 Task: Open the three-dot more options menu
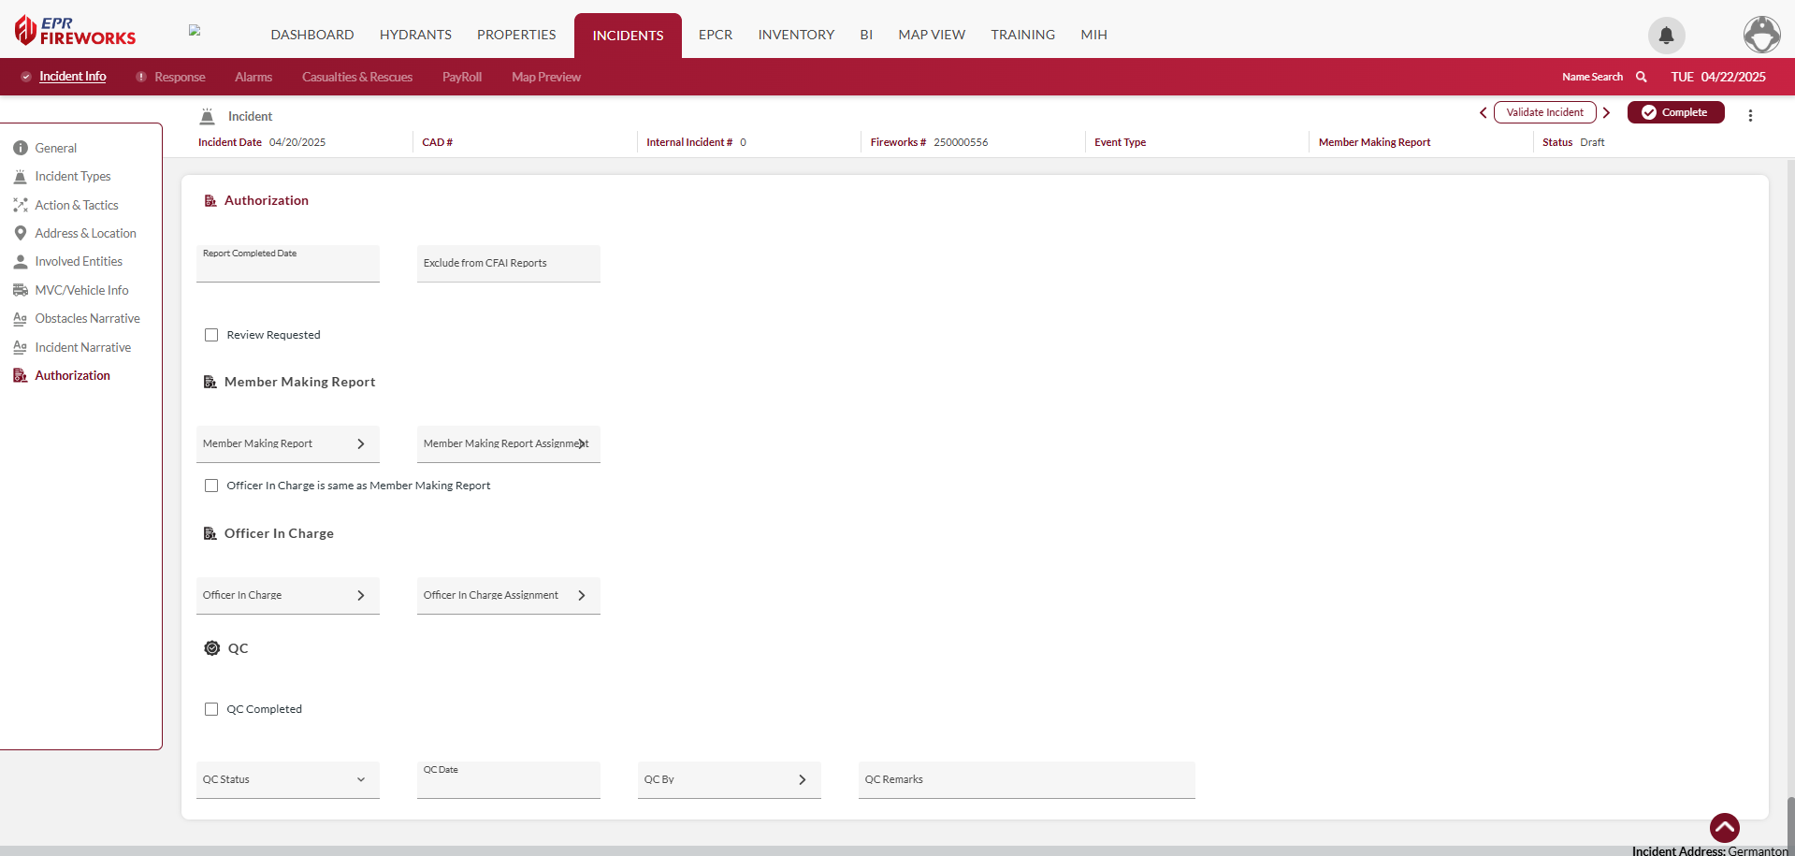click(1750, 115)
